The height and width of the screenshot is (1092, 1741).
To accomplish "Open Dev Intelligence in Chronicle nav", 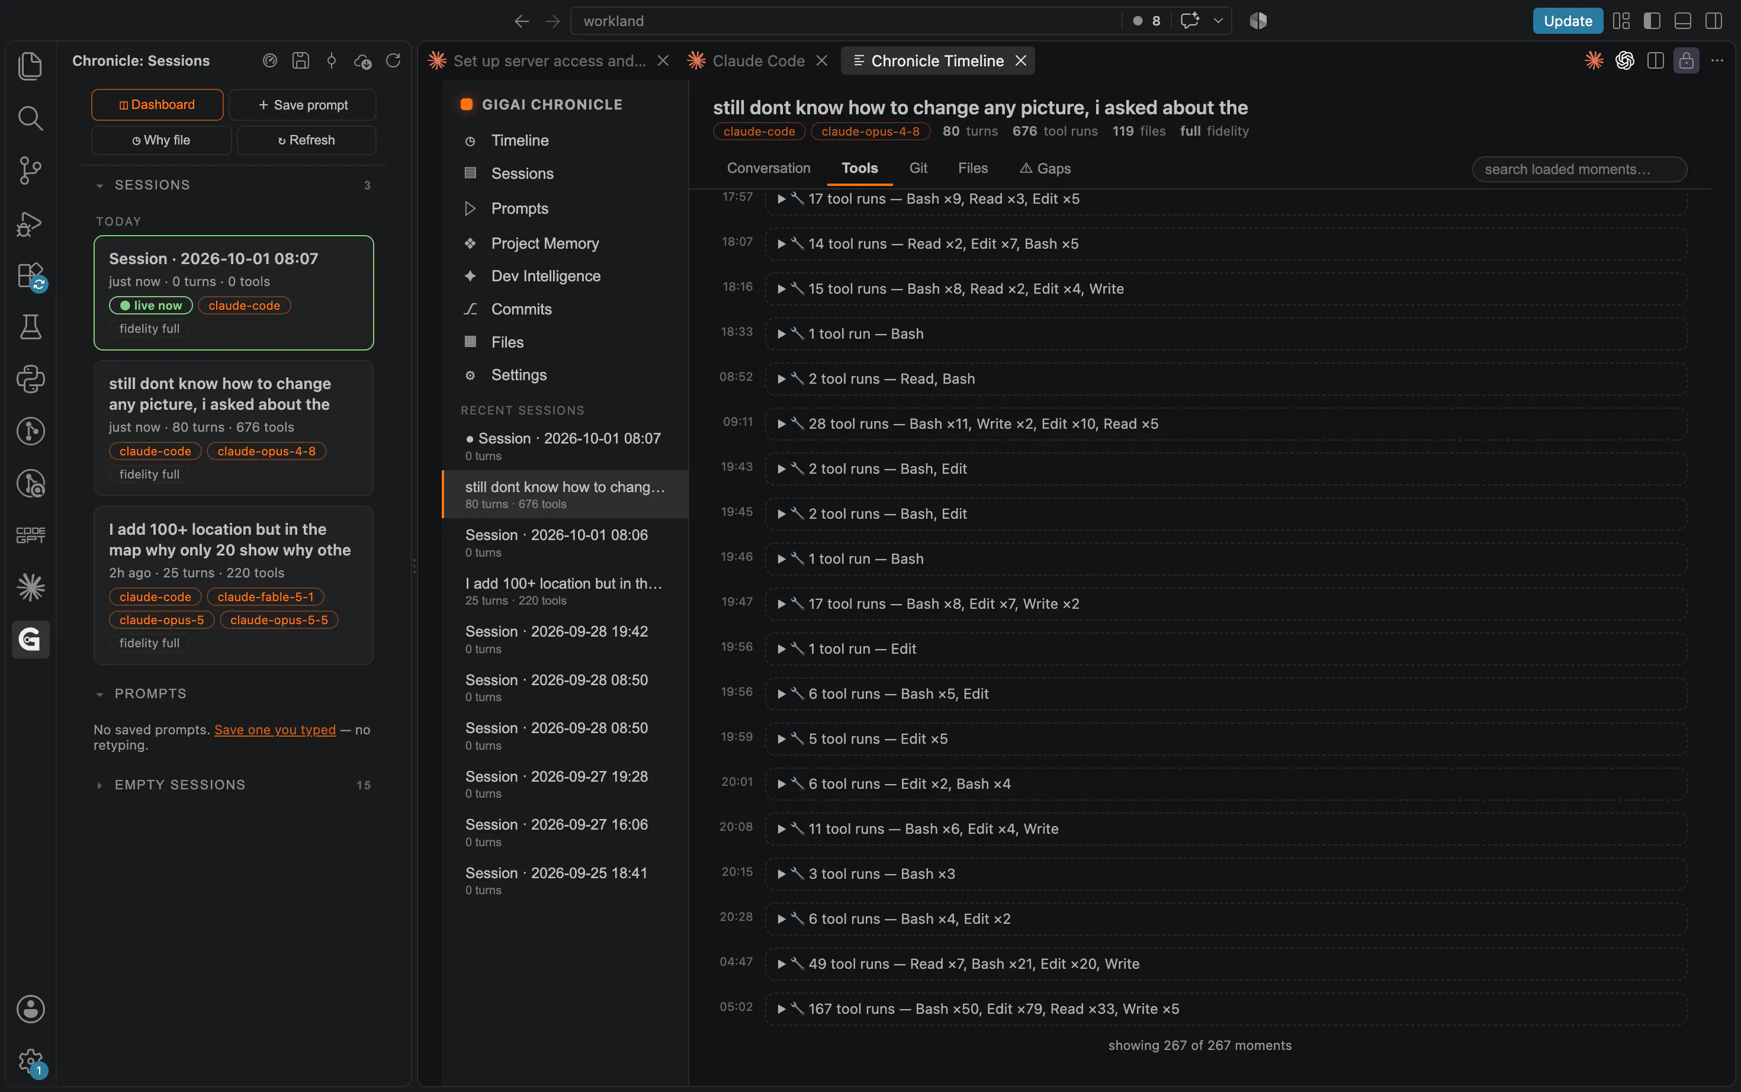I will tap(546, 276).
